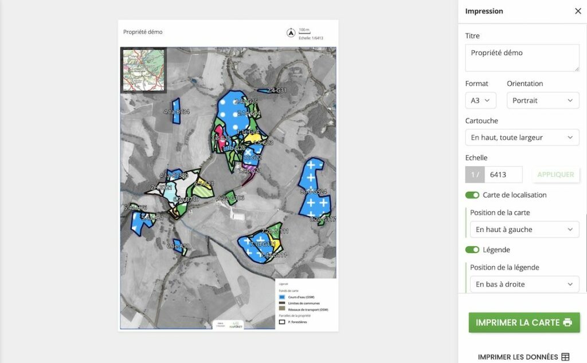587x363 pixels.
Task: Open the Format A3 dropdown
Action: [480, 100]
